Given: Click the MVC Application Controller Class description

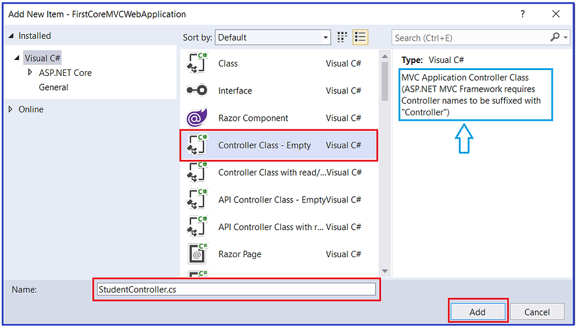Looking at the screenshot, I should coord(475,95).
